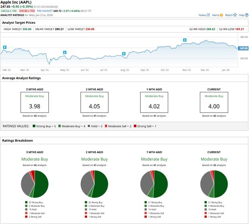Screen dimensions: 249x224
Task: Select the 3 Mths Ago rating box 3.98
Action: pos(34,102)
